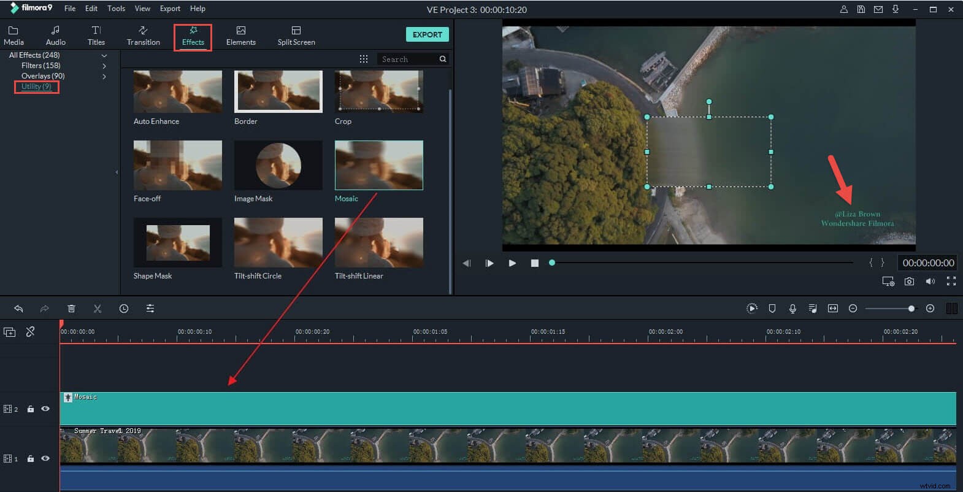The width and height of the screenshot is (963, 492).
Task: Open the Help menu
Action: 198,9
